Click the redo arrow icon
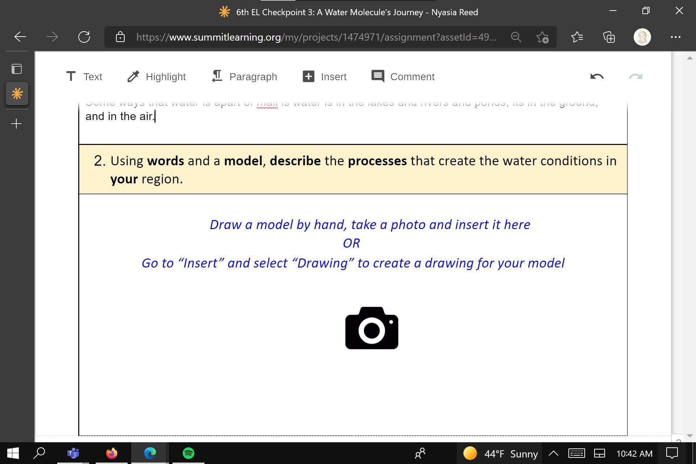 pos(635,76)
